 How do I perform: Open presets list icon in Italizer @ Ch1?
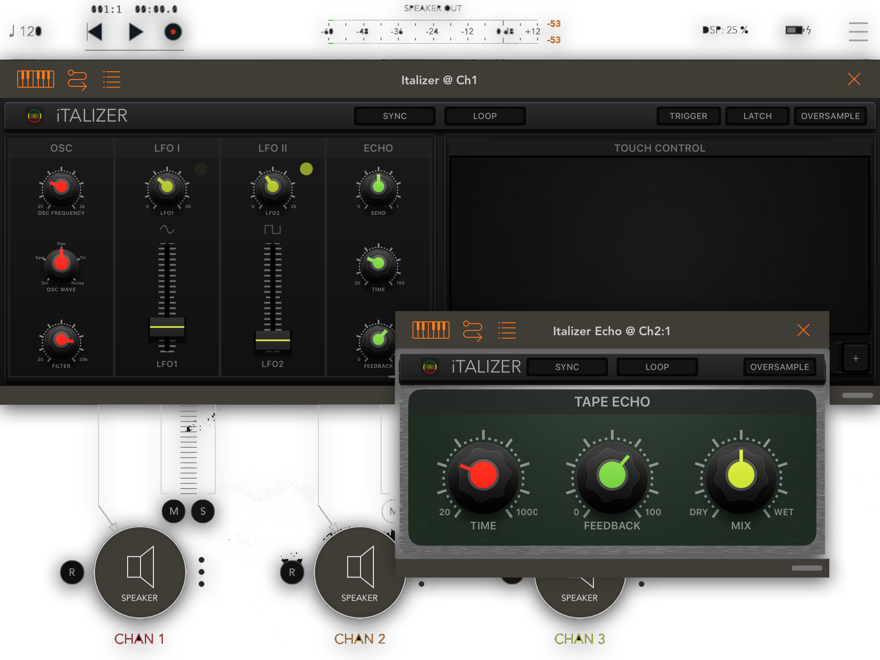(112, 79)
